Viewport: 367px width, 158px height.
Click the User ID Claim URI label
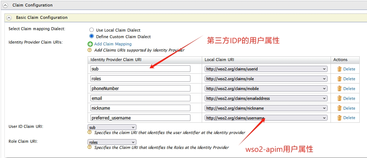coord(26,126)
